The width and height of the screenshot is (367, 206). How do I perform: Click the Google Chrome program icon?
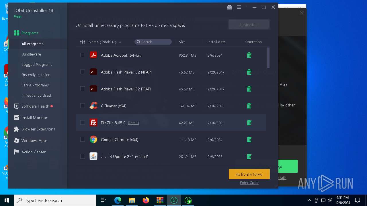[x=93, y=139]
